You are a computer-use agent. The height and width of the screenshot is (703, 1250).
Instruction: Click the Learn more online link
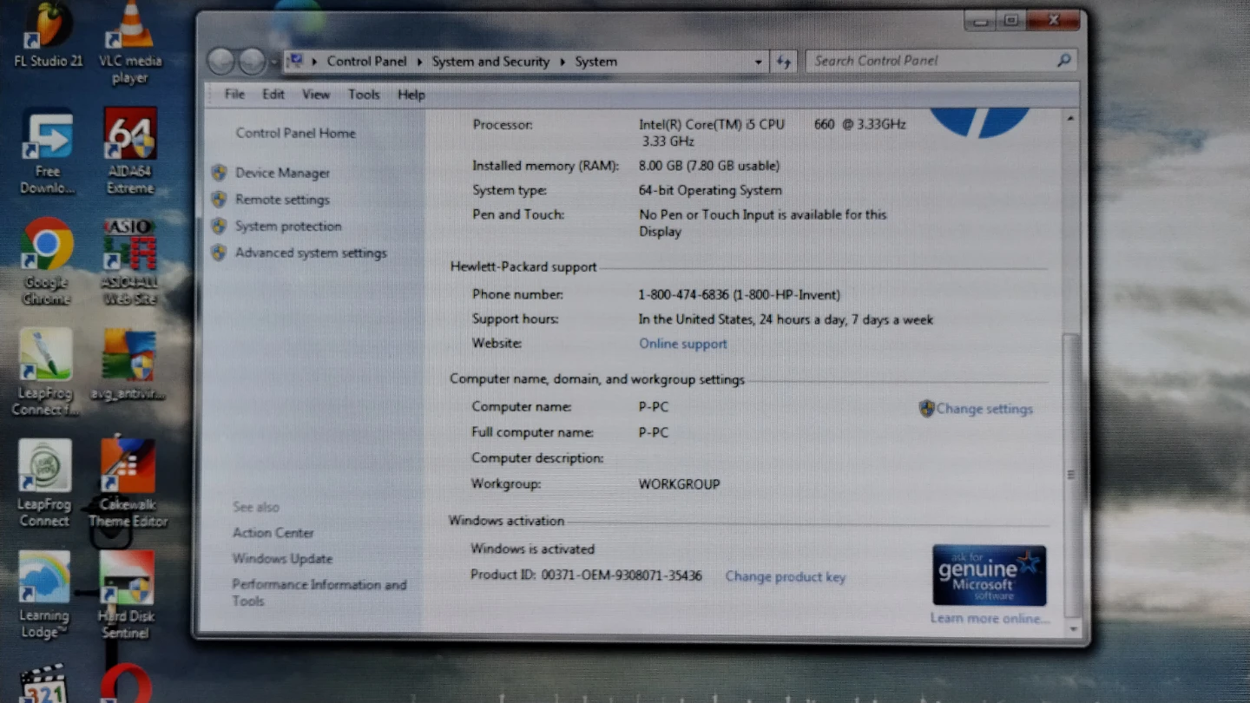[990, 618]
